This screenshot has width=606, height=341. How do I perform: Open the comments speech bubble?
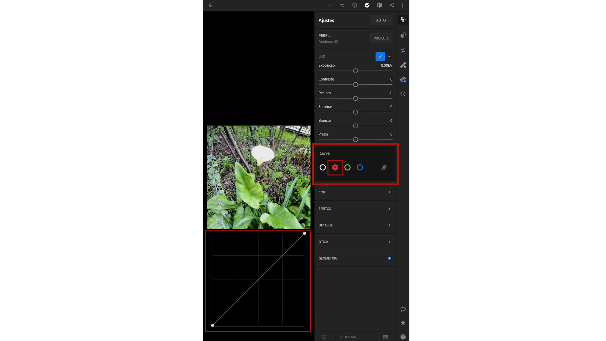(403, 309)
